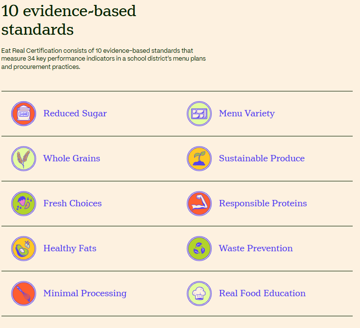Image resolution: width=360 pixels, height=328 pixels.
Task: Go to the Fresh Choices link
Action: coord(73,203)
